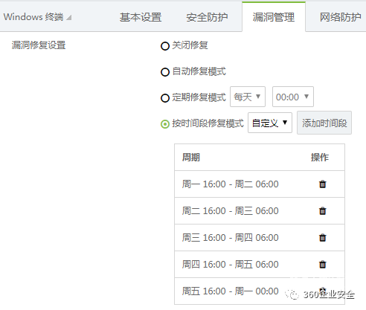Open the 每天 frequency dropdown
Viewport: 366px width, 310px height.
pos(248,97)
